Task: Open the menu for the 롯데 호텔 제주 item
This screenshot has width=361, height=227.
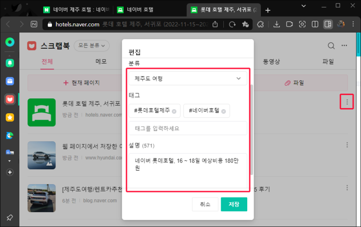Action: [x=347, y=102]
